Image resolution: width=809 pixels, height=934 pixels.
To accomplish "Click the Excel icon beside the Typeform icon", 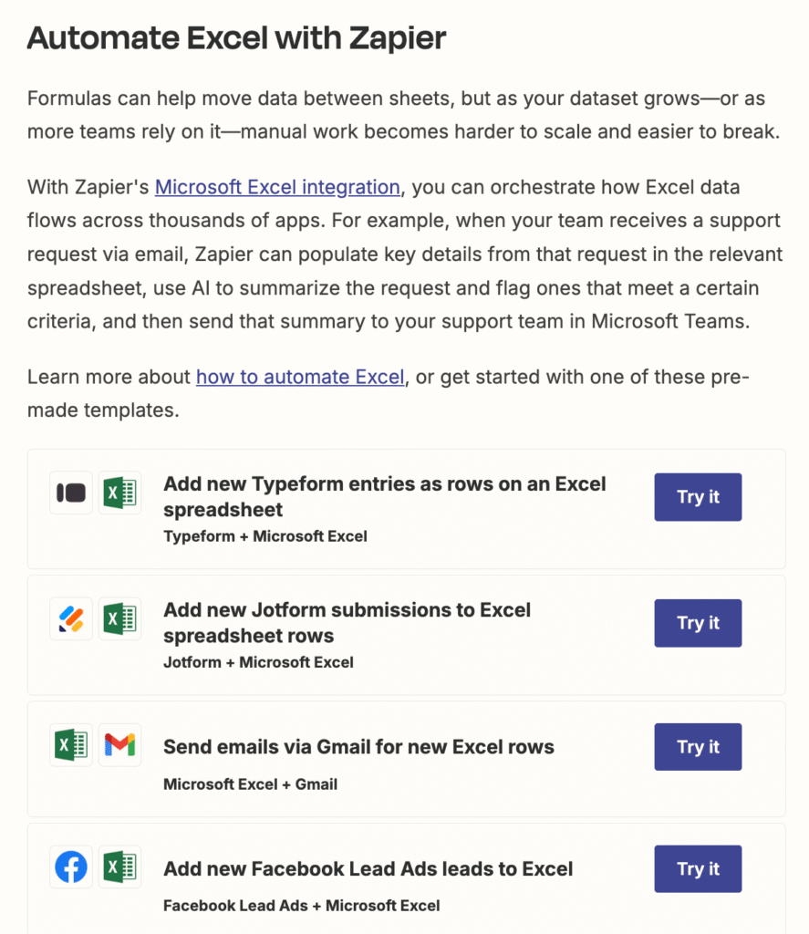I will tap(119, 493).
